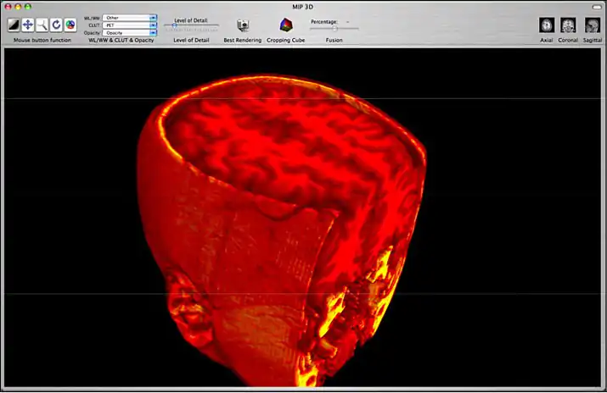This screenshot has height=393, width=607.
Task: Switch to Sagittal view
Action: click(592, 25)
